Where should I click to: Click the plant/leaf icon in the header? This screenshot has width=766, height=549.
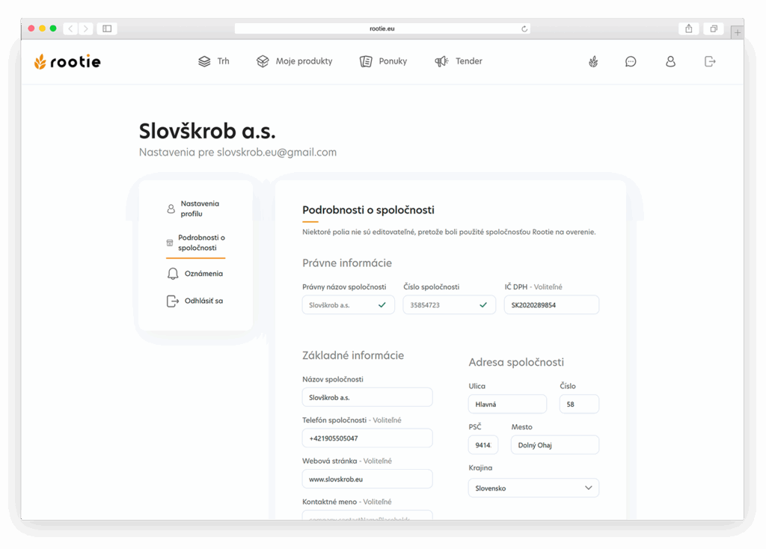click(x=592, y=61)
